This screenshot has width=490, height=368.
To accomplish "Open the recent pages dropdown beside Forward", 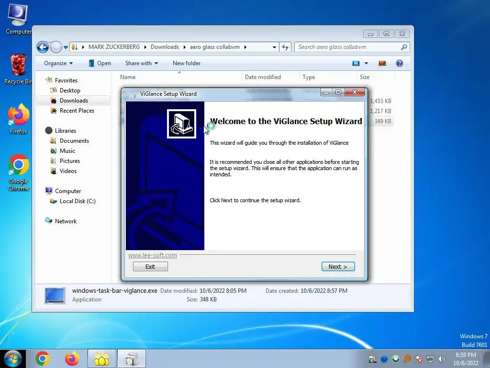I will coord(66,47).
